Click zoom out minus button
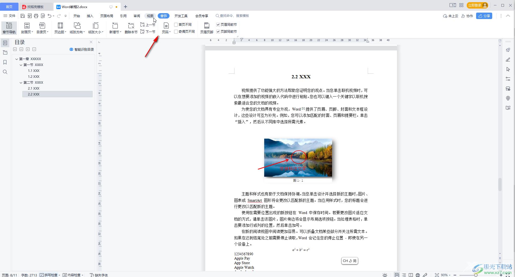515x277 pixels. [455, 275]
